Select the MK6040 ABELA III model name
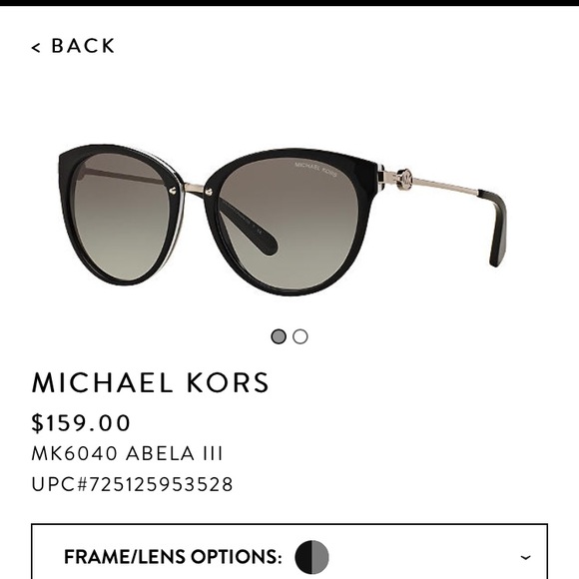This screenshot has width=579, height=579. 127,453
